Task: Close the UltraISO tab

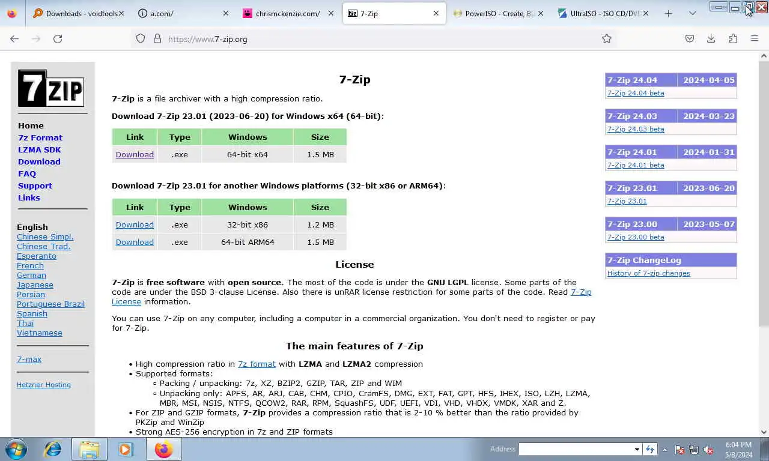Action: [x=646, y=13]
